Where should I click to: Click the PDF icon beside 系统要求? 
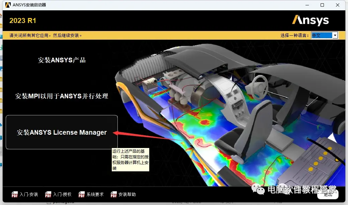click(x=82, y=194)
